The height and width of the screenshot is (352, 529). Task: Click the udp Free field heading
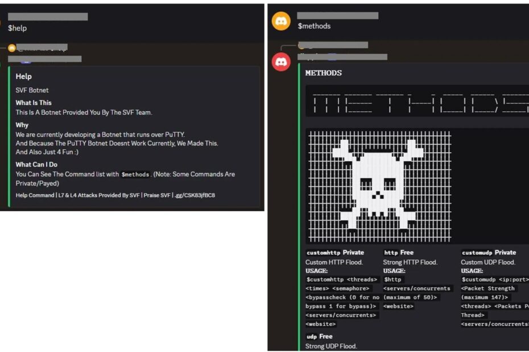[319, 337]
